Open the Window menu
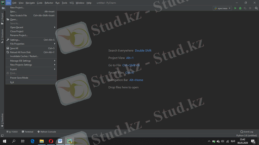This screenshot has width=259, height=145. (80, 3)
